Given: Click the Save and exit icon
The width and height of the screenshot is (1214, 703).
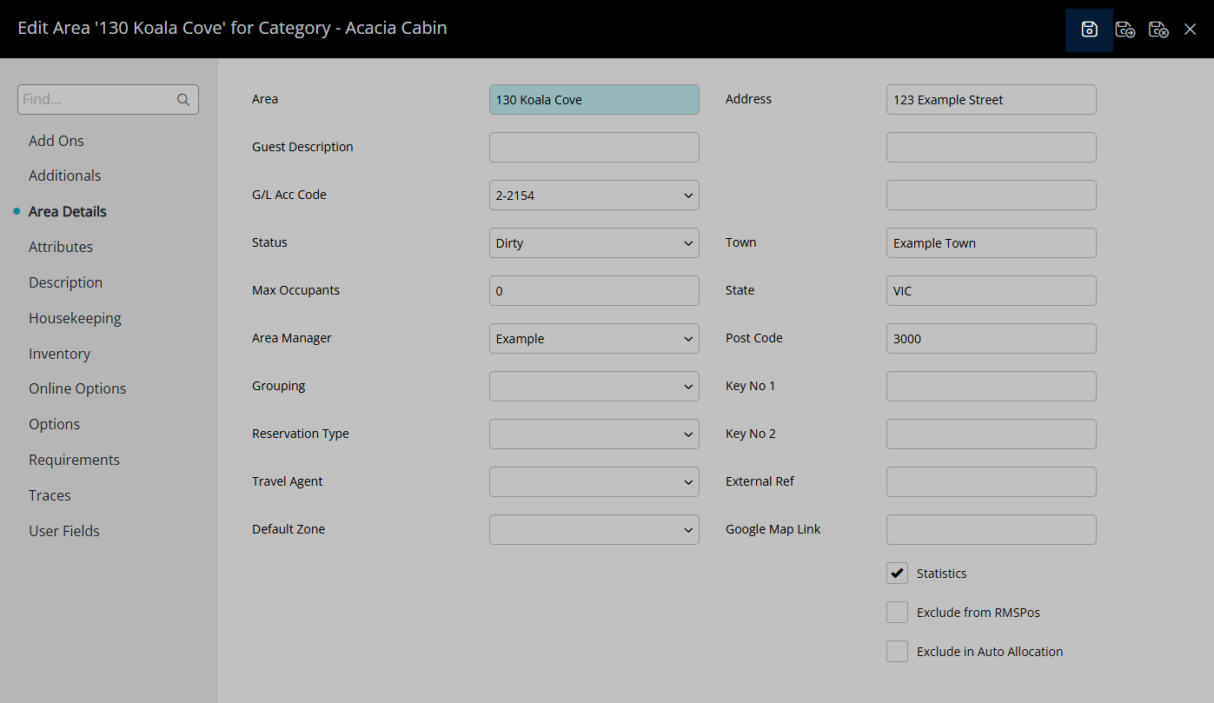Looking at the screenshot, I should click(x=1158, y=29).
